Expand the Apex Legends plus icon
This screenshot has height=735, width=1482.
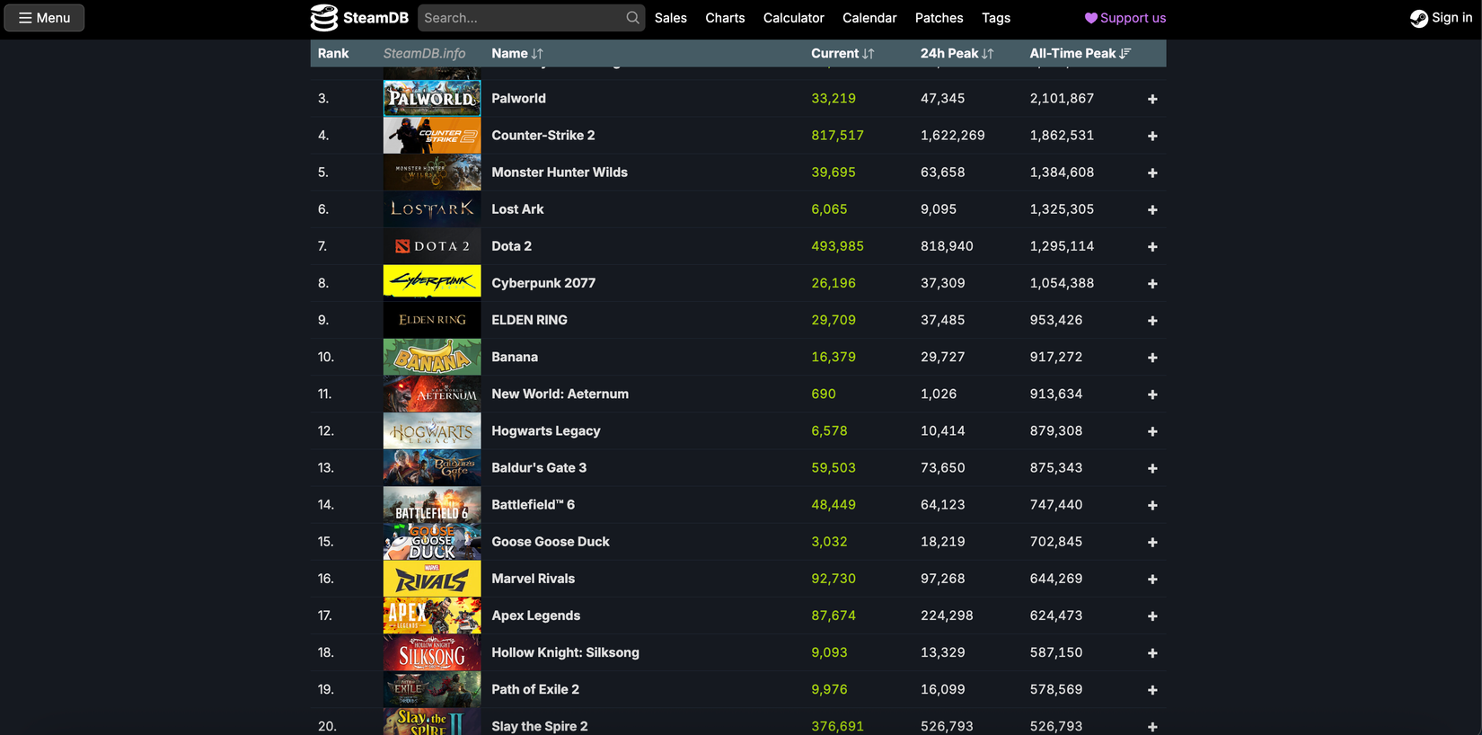tap(1152, 616)
